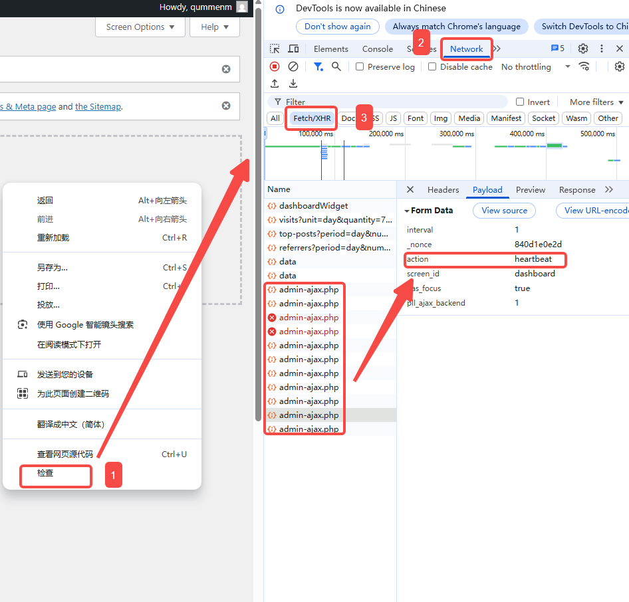Switch to the Headers tab
This screenshot has width=629, height=602.
(x=443, y=190)
